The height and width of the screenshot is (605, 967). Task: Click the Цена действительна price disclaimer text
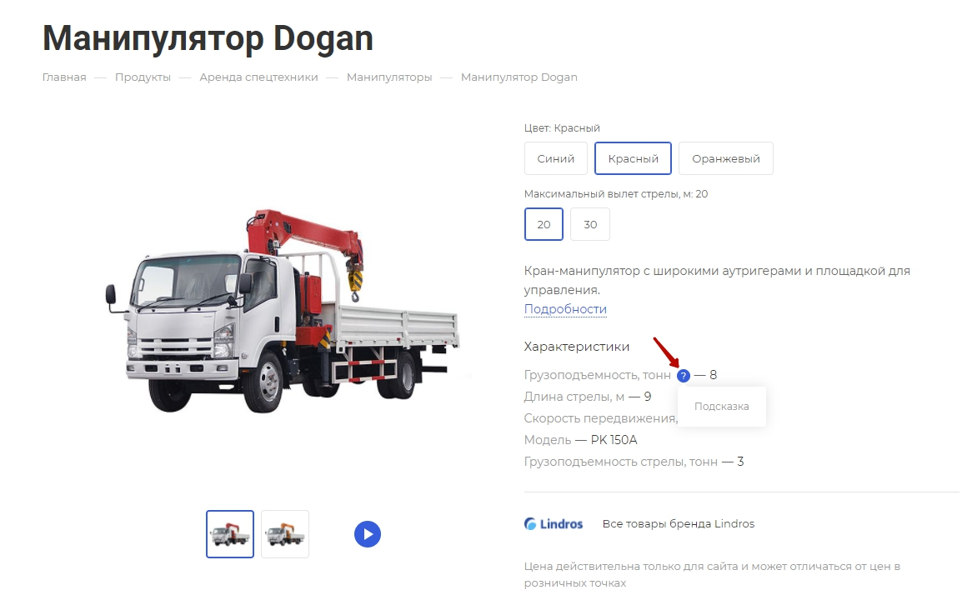pyautogui.click(x=712, y=574)
